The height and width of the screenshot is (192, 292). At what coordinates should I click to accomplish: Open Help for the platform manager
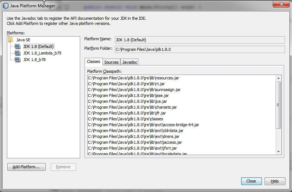275,181
